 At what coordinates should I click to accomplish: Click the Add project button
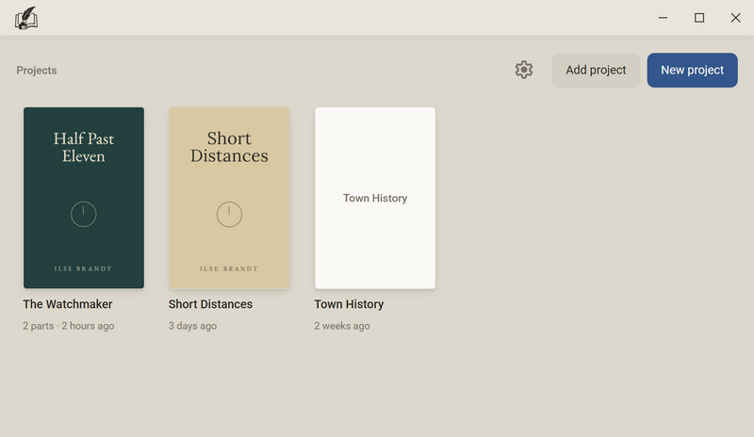(x=596, y=71)
